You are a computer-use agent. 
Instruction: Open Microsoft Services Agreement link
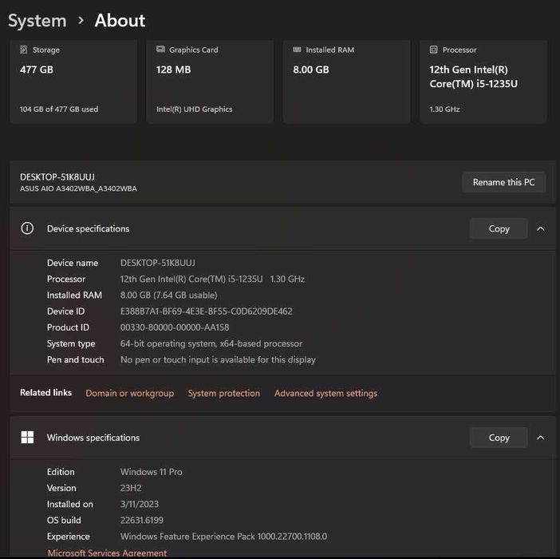click(x=107, y=553)
